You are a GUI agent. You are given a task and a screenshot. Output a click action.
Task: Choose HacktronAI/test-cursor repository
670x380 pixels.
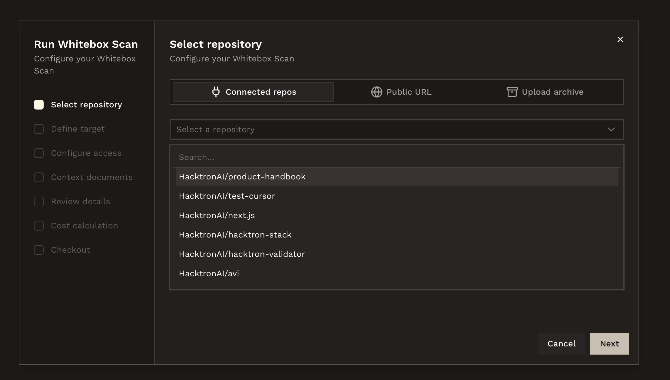coord(396,196)
